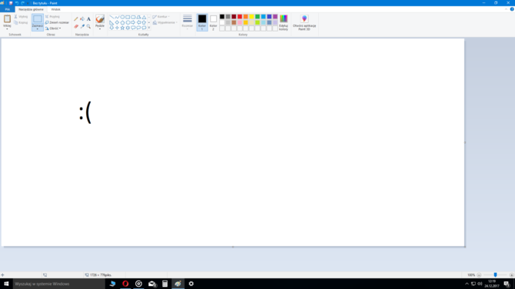Image resolution: width=515 pixels, height=289 pixels.
Task: Click Wyszukaj w systemie Windows search box
Action: (59, 284)
